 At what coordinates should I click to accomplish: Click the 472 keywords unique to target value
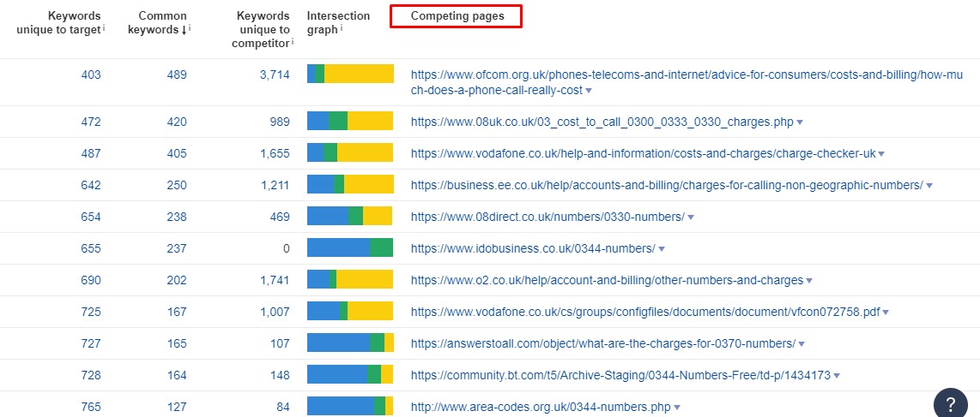[x=91, y=122]
